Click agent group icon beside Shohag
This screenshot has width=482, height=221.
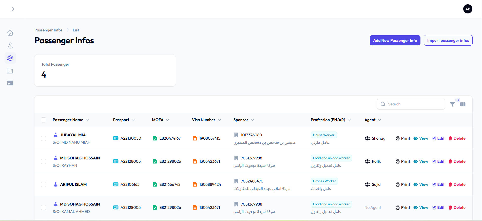click(x=367, y=138)
